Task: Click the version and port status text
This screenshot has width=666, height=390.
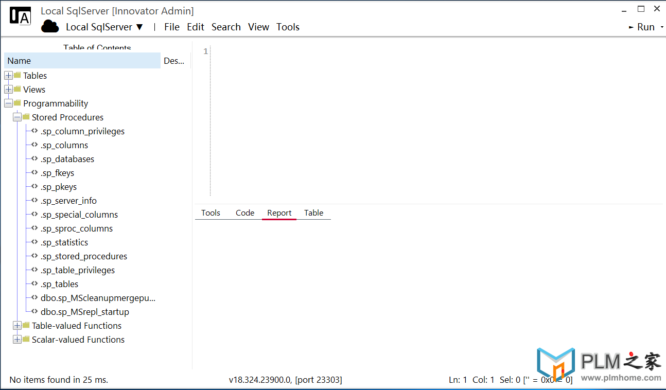Action: (x=286, y=380)
